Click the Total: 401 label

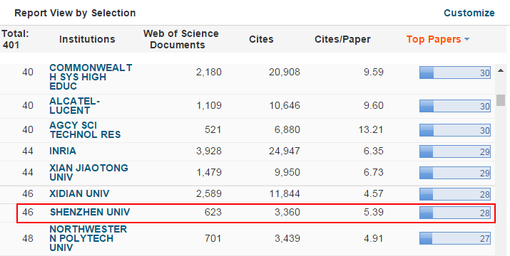[15, 39]
